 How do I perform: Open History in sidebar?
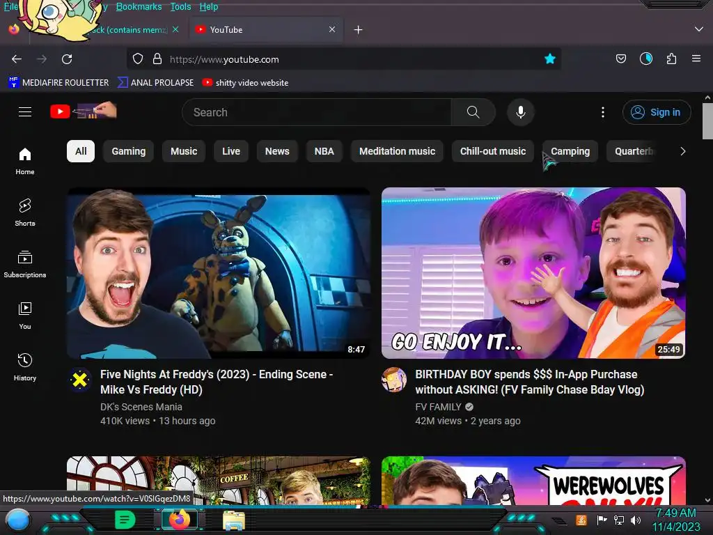pyautogui.click(x=25, y=367)
